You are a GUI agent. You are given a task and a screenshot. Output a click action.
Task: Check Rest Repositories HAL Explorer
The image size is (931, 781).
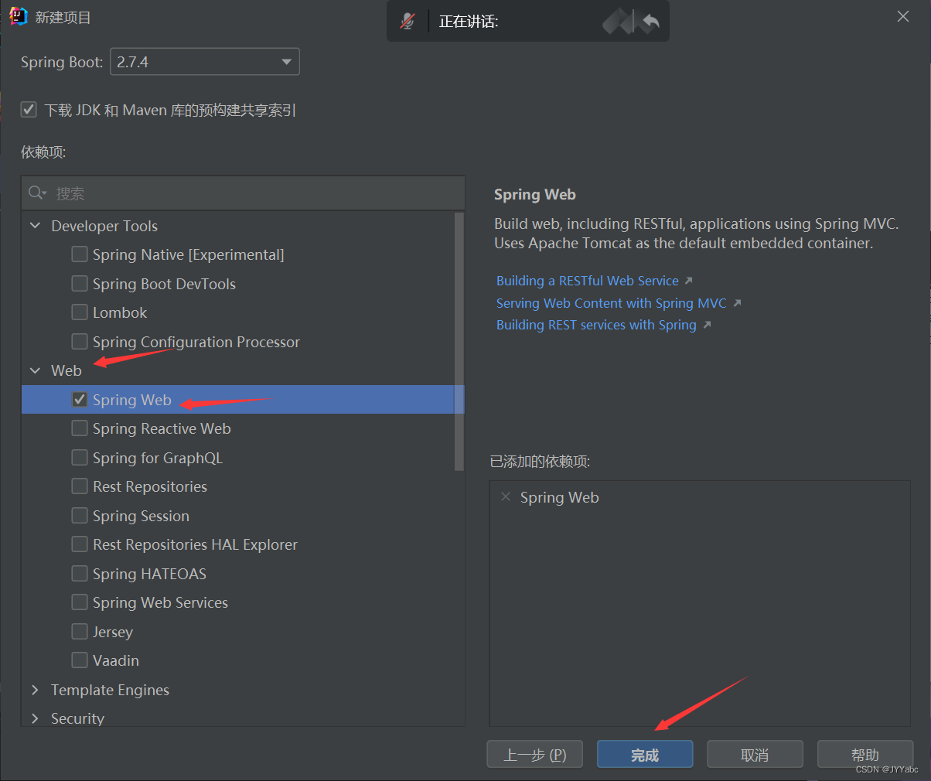point(79,544)
